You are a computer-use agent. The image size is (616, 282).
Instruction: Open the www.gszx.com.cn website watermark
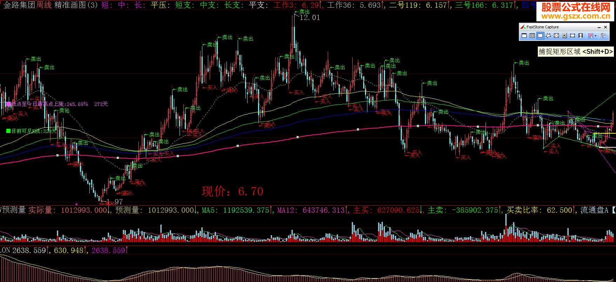pyautogui.click(x=576, y=16)
